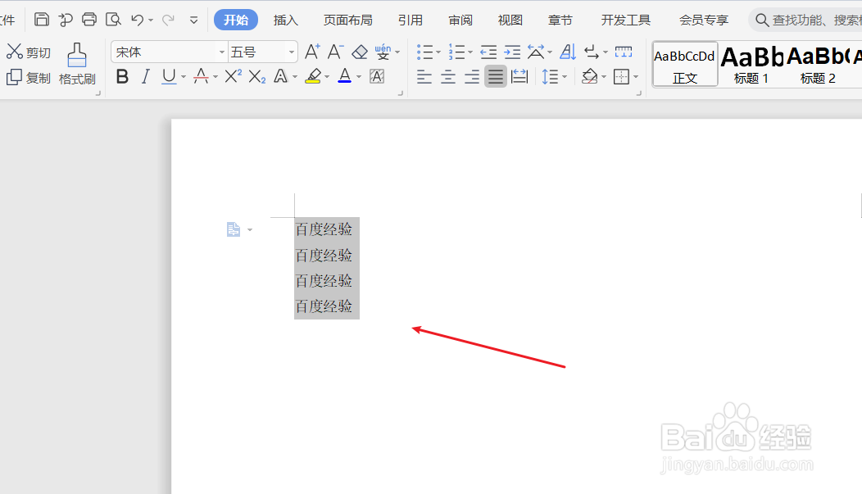Apply the yellow text highlight color

coord(313,76)
